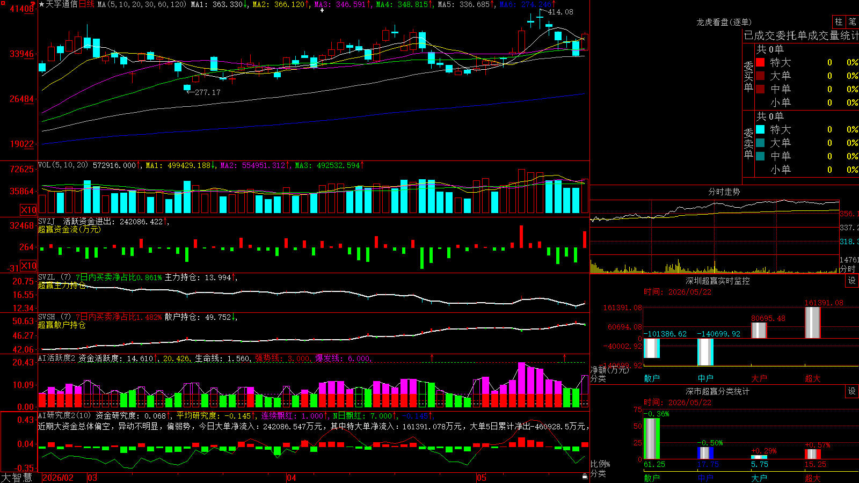Click the 深圳超赢实时监控 panel title
The image size is (859, 483).
(x=717, y=281)
